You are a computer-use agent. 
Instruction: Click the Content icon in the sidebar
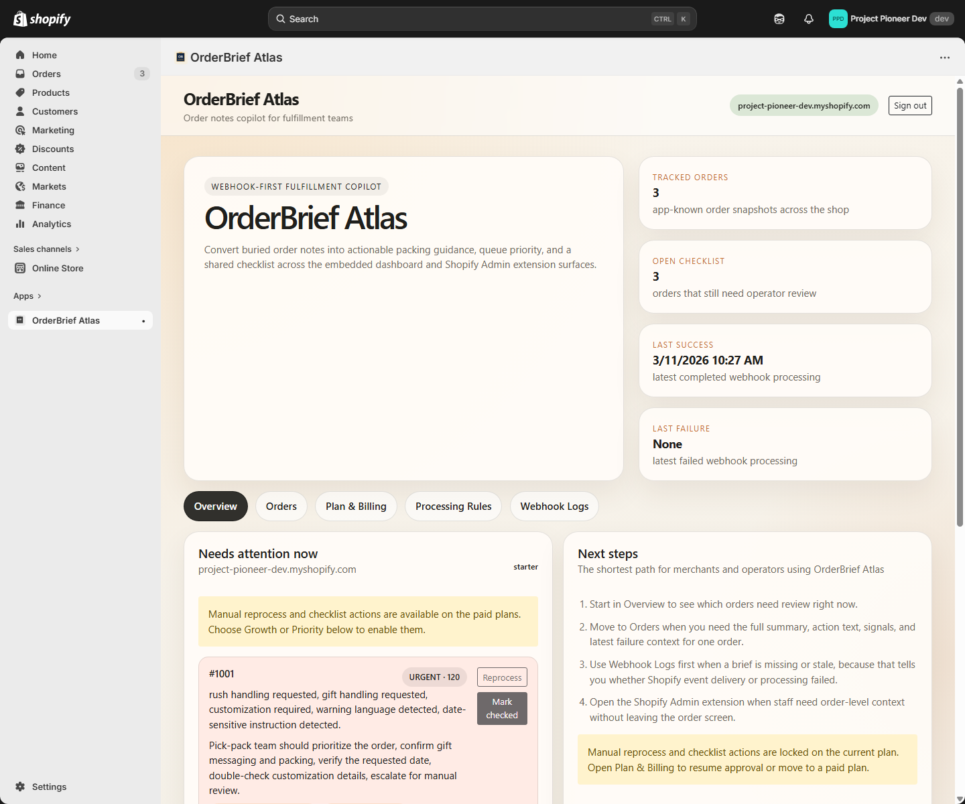click(x=20, y=167)
